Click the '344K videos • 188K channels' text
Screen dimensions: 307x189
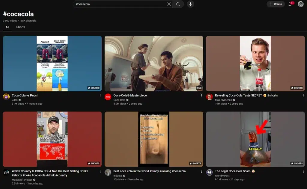[x=19, y=21]
